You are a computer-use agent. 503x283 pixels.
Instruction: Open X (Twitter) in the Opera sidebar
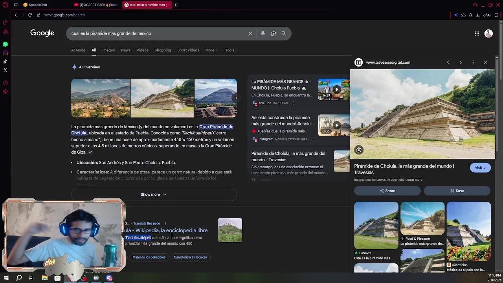coord(5,70)
